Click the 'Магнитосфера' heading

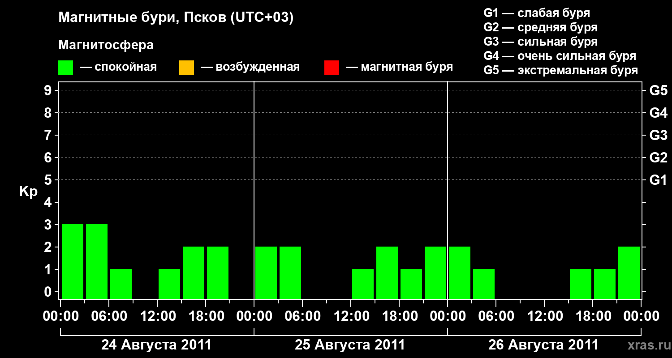point(106,45)
